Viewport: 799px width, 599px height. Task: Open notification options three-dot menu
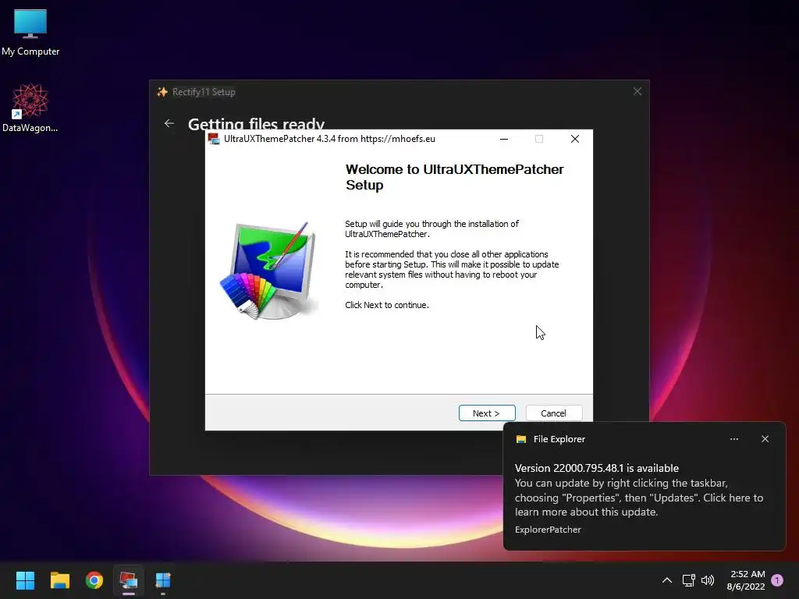(x=733, y=438)
